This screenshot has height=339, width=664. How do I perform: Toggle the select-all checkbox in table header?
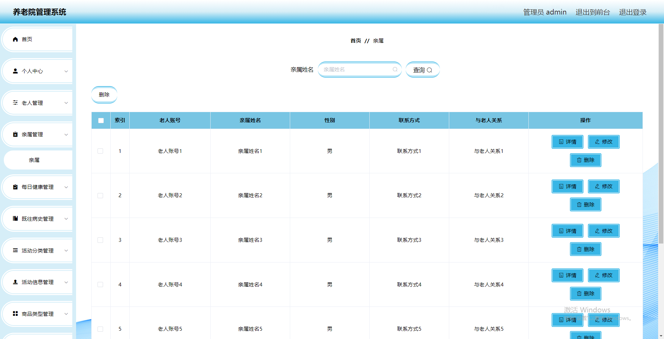101,120
